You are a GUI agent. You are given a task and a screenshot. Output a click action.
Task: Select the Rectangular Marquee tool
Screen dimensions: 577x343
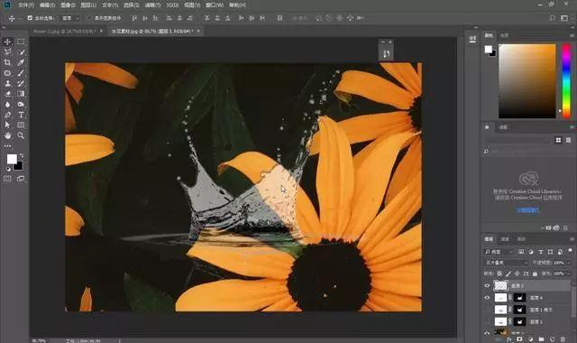(21, 42)
